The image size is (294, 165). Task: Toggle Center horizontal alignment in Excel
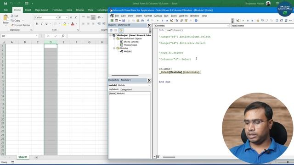coord(88,24)
